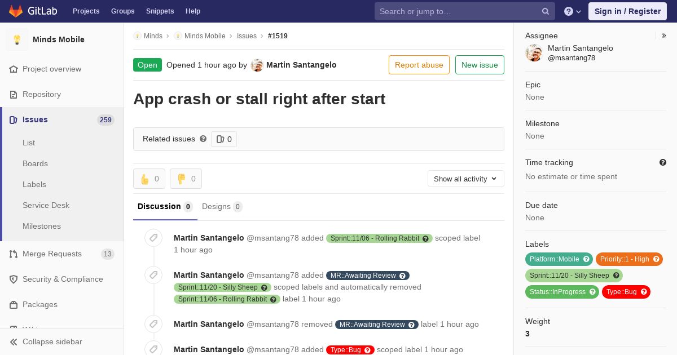Click the Sprint::11/20 sidebar label help icon
The image size is (677, 355).
616,276
